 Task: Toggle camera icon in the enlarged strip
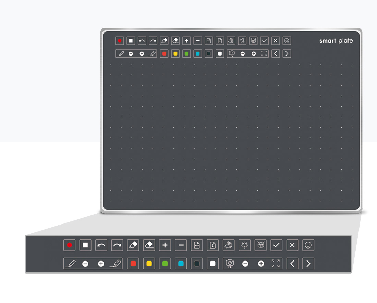click(x=230, y=263)
